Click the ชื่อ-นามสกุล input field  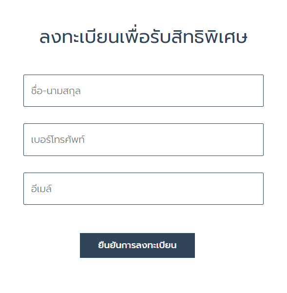click(x=143, y=91)
